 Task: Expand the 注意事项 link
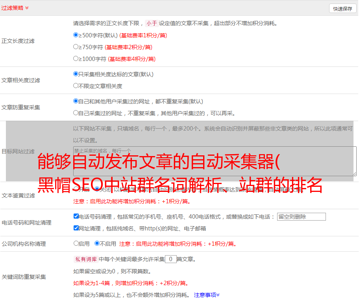click(207, 295)
